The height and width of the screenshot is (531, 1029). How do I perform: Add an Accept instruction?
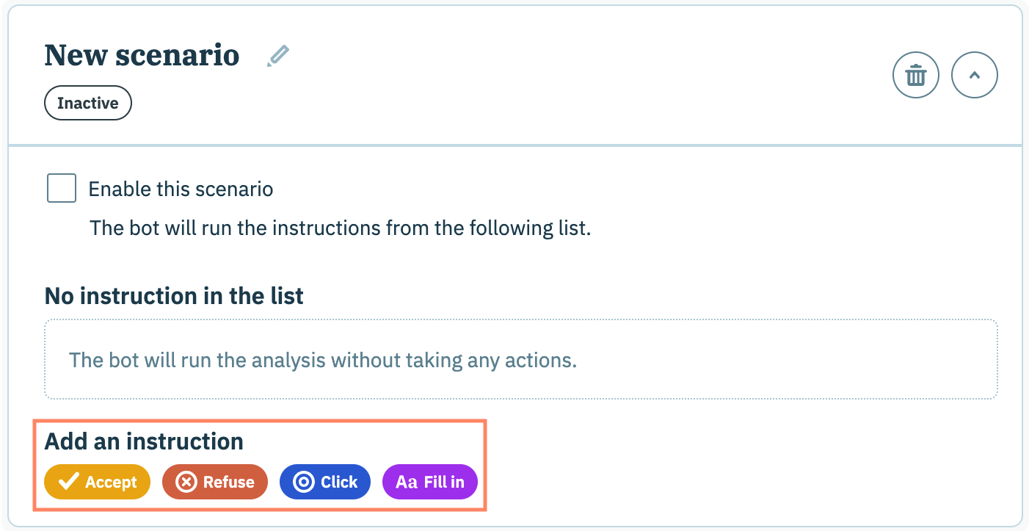98,482
